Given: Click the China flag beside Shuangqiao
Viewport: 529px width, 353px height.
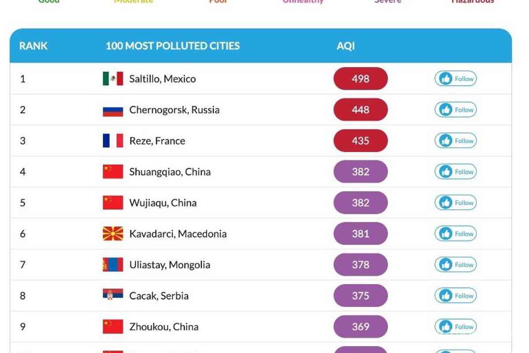Looking at the screenshot, I should [112, 172].
